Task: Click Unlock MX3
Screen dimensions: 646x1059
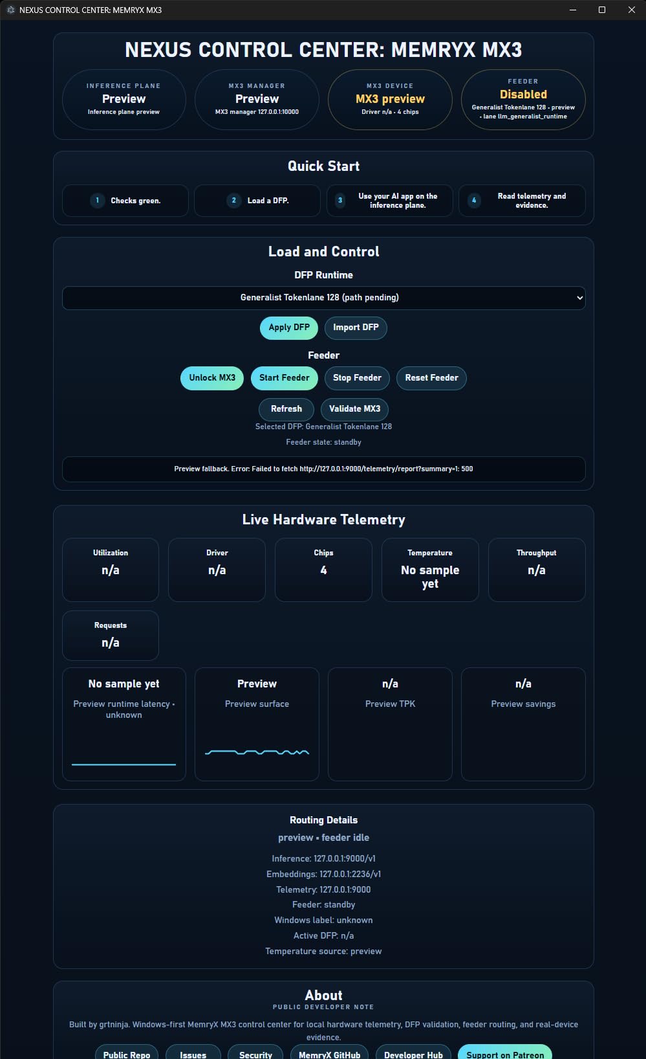Action: coord(212,378)
